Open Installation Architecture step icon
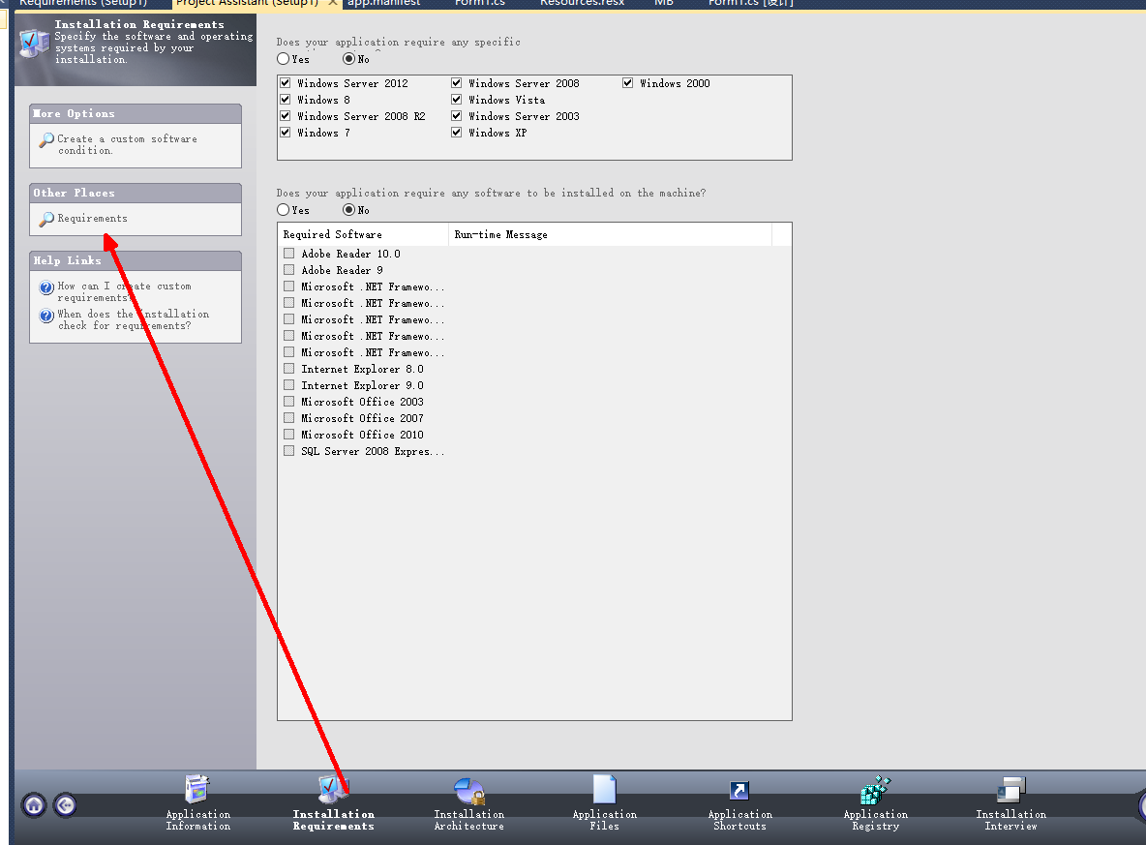The width and height of the screenshot is (1146, 845). (469, 790)
